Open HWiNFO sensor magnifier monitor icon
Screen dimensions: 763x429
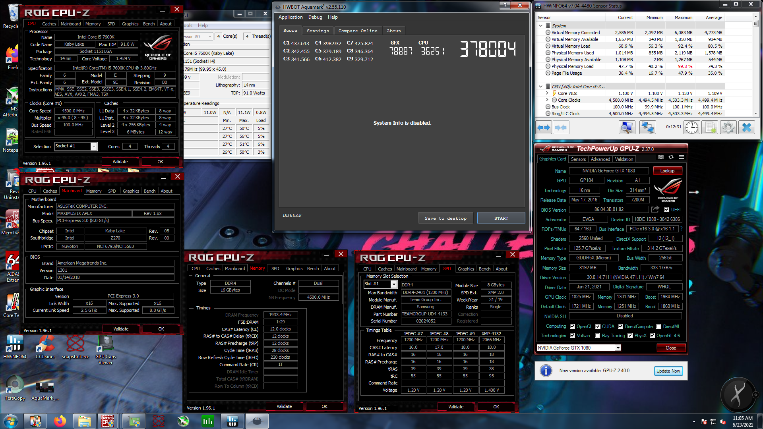(627, 128)
